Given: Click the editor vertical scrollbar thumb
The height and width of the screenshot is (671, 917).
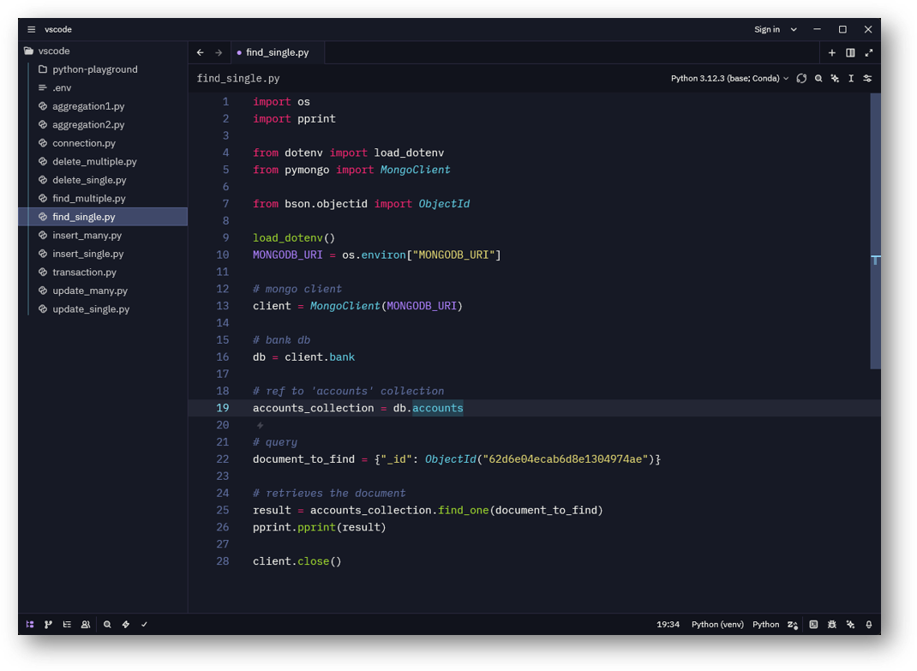Looking at the screenshot, I should pos(875,231).
